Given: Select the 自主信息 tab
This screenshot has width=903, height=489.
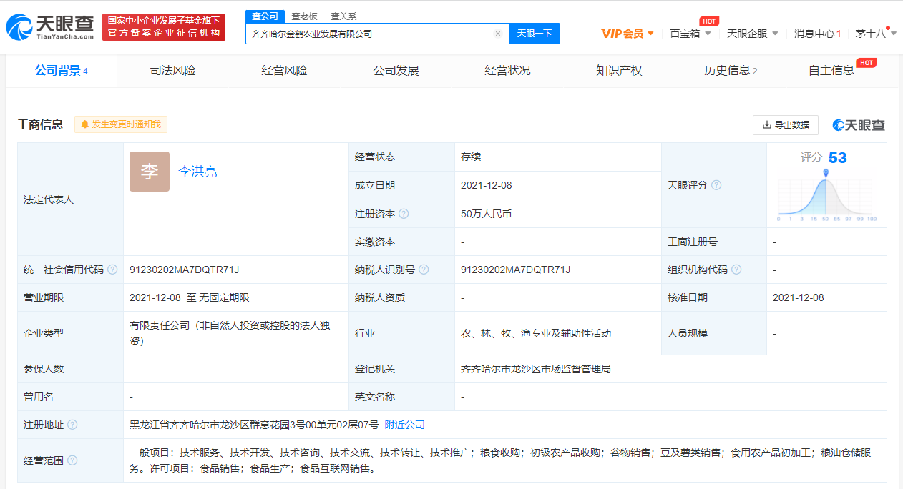Looking at the screenshot, I should (x=831, y=70).
